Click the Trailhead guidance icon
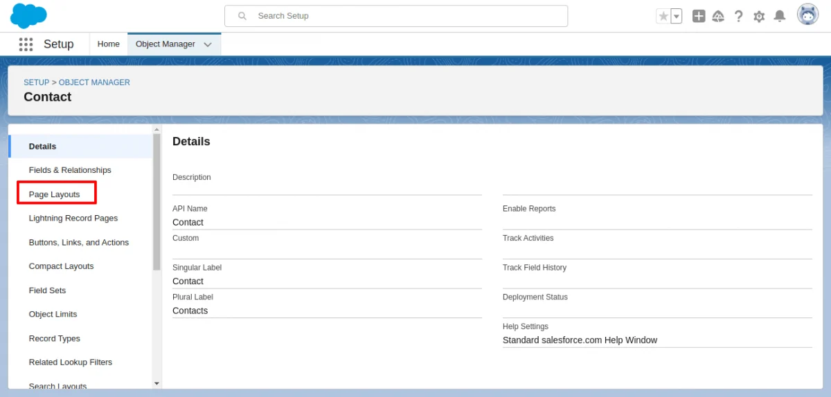This screenshot has width=831, height=397. (x=718, y=16)
